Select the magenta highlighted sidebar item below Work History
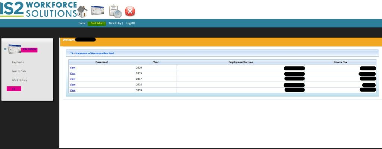382x149 pixels. pyautogui.click(x=14, y=89)
